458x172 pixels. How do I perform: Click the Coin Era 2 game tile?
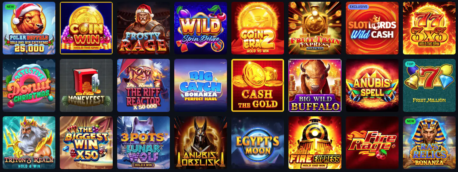(258, 28)
